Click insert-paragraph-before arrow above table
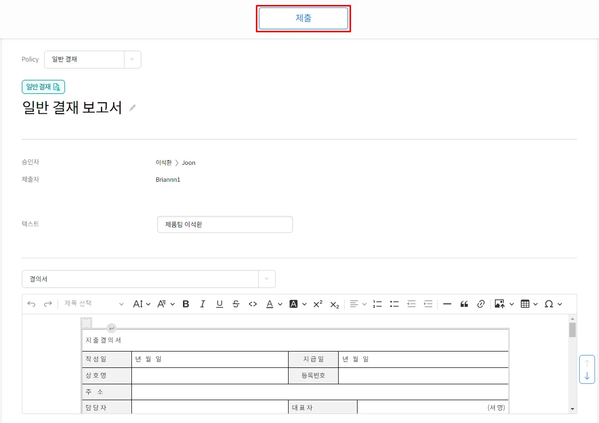 [x=112, y=329]
